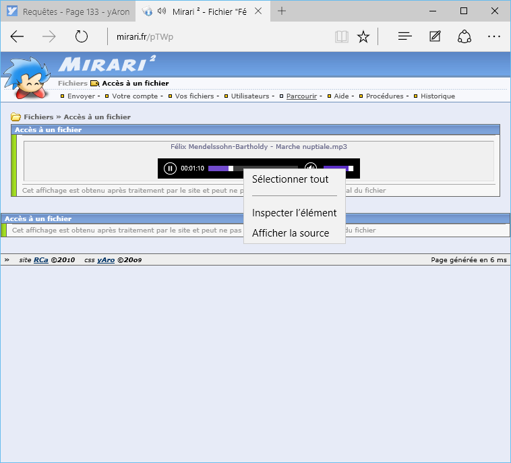Viewport: 511px width, 463px height.
Task: Select "Inspecter l'élément" from context menu
Action: [294, 213]
